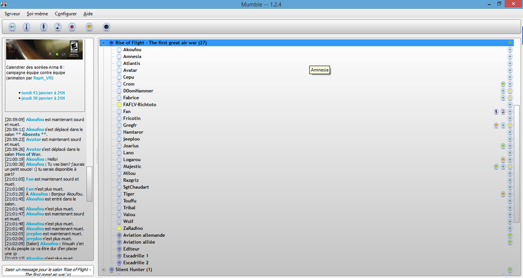
Task: Click the yellow talking indicator beside FAFLV-Richtoto
Action: click(119, 105)
